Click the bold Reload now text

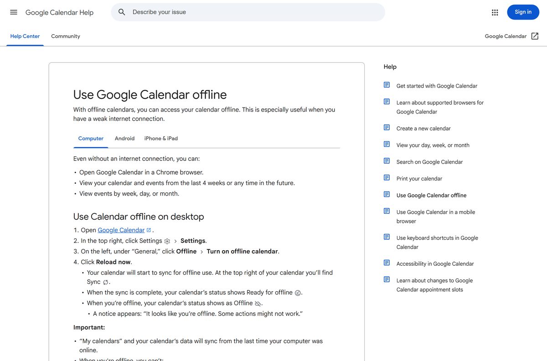(x=114, y=262)
